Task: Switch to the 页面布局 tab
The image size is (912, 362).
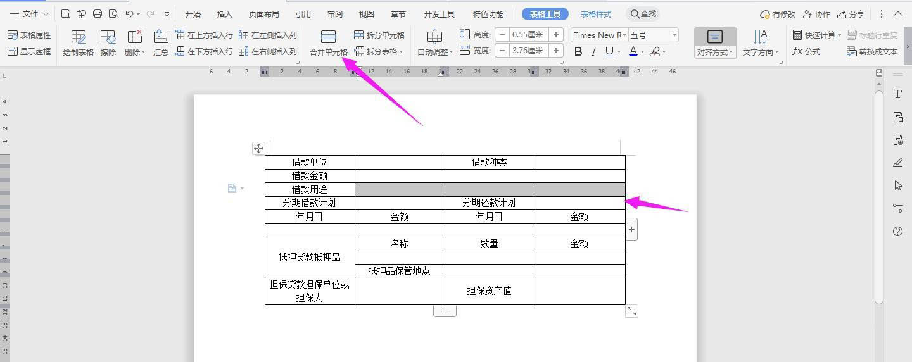Action: 264,14
